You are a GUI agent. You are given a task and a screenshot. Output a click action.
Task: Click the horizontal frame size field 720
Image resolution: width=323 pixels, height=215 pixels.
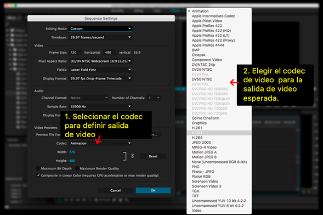coord(75,53)
